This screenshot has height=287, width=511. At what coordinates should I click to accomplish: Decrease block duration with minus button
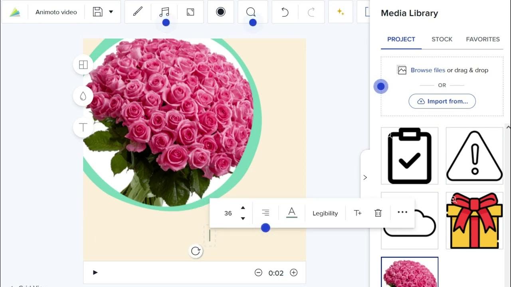(258, 273)
